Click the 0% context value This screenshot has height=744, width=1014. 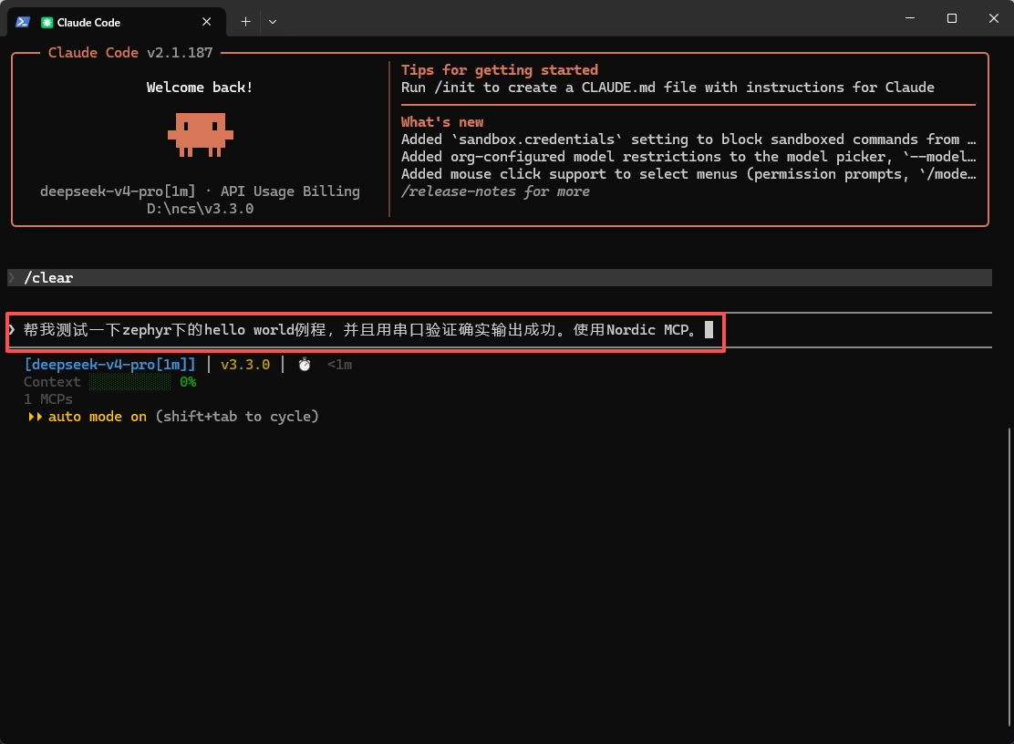188,382
